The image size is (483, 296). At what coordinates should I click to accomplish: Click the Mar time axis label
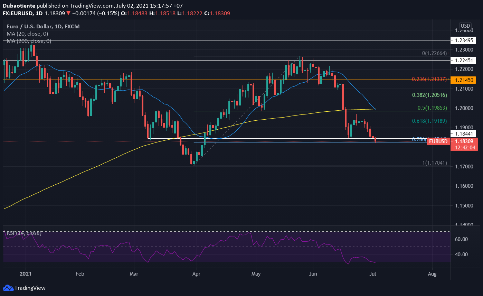[x=134, y=274]
